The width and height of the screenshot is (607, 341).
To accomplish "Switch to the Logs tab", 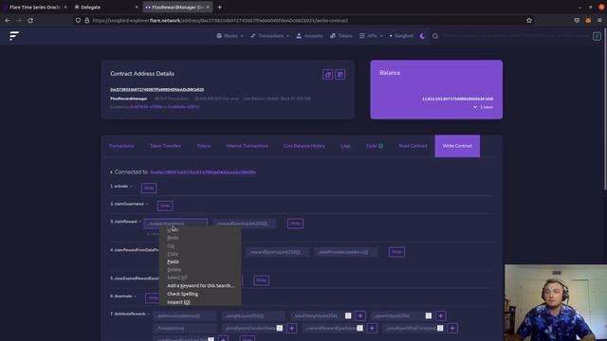I will tap(345, 146).
